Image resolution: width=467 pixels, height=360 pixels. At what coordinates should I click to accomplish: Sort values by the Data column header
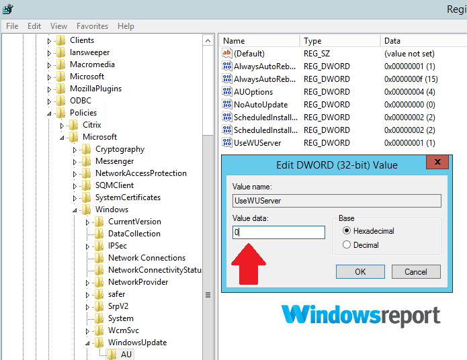pyautogui.click(x=423, y=41)
